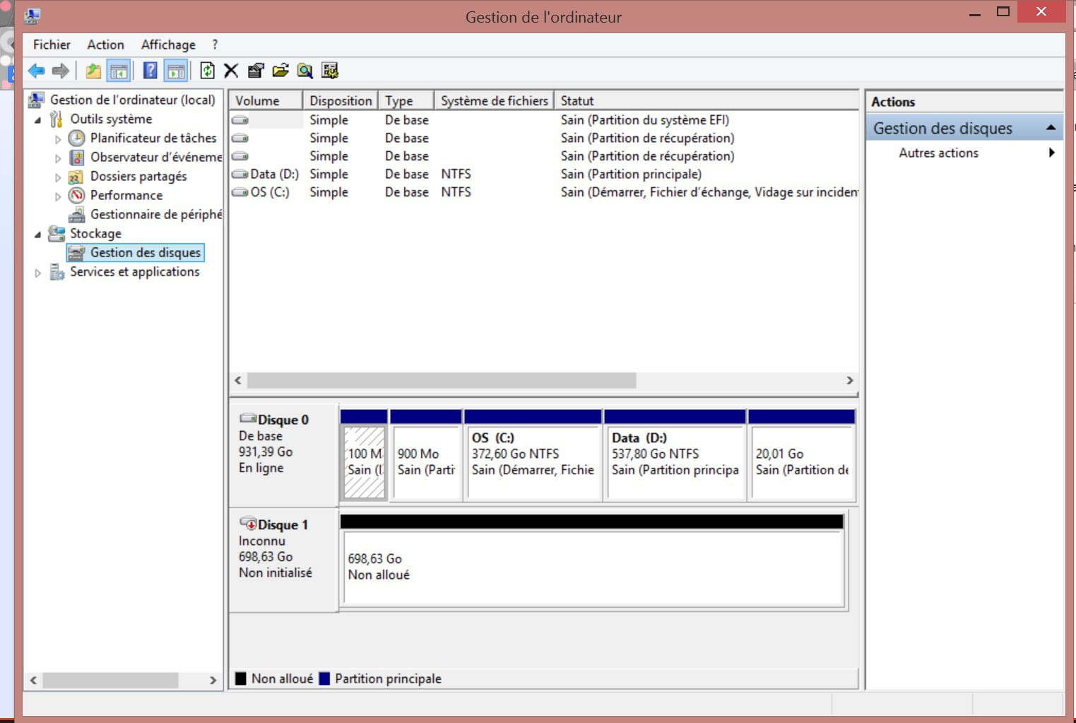Click the Up one level folder icon
Viewport: 1076px width, 723px height.
(x=93, y=71)
